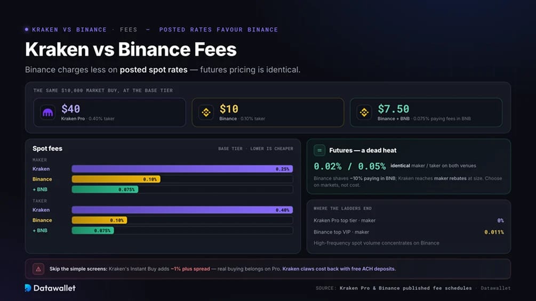The width and height of the screenshot is (536, 301).
Task: Click the green BNB taker 0.075% bar
Action: coord(93,230)
